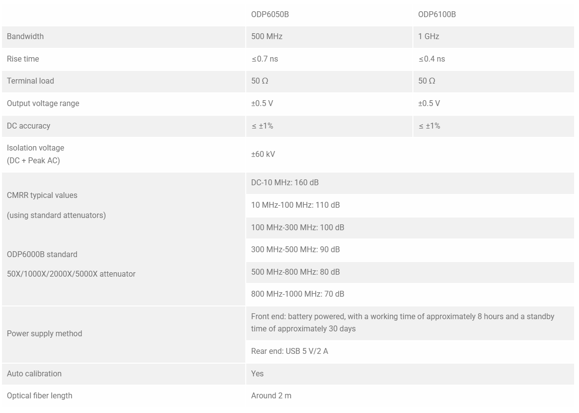Click the 300 MHz-500 MHz: 90 dB entry
This screenshot has height=413, width=579.
tap(295, 249)
